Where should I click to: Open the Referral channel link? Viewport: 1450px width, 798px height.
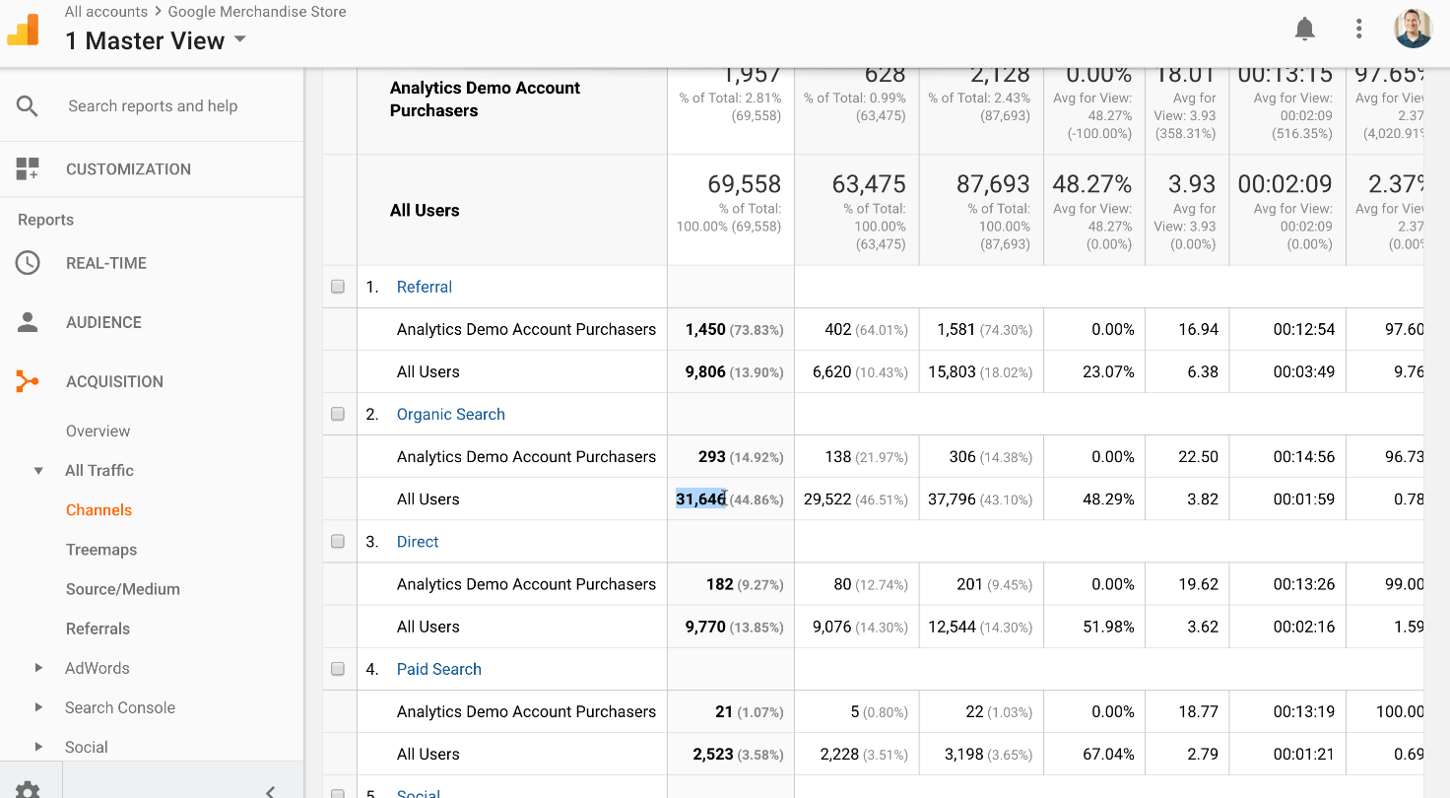pos(425,287)
